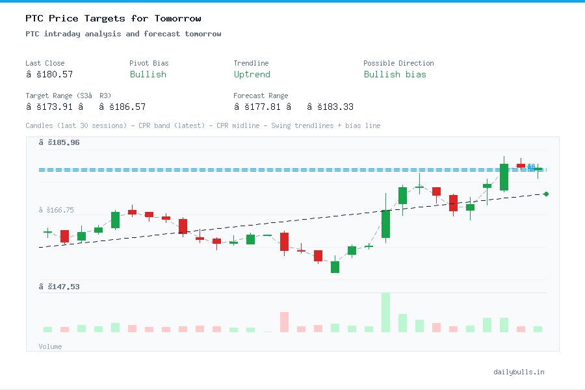Select the red candle near the top right
The height and width of the screenshot is (390, 585).
pyautogui.click(x=521, y=165)
